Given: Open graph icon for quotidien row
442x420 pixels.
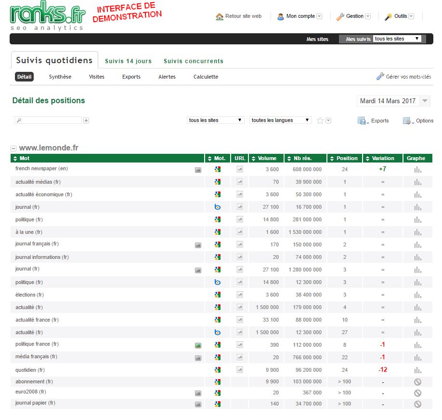Looking at the screenshot, I should (418, 370).
